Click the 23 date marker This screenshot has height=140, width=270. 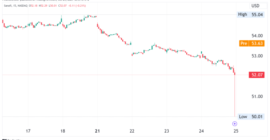tap(167, 131)
